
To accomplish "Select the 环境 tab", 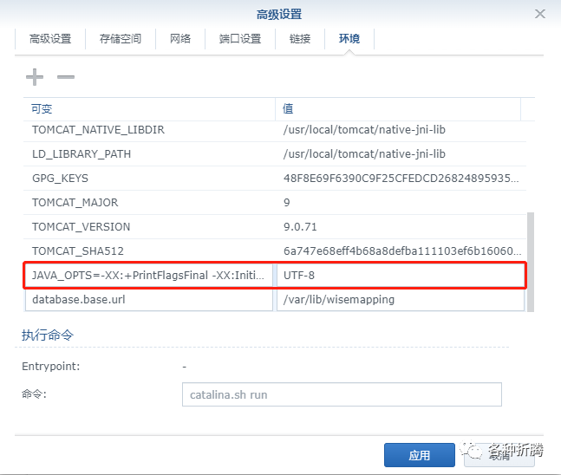I will coord(349,39).
